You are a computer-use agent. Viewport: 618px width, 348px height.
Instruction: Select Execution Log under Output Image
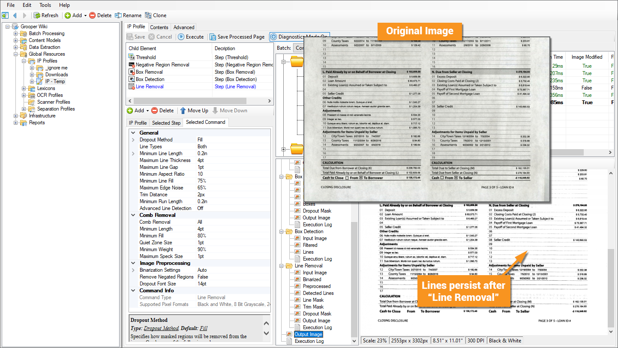click(x=309, y=341)
